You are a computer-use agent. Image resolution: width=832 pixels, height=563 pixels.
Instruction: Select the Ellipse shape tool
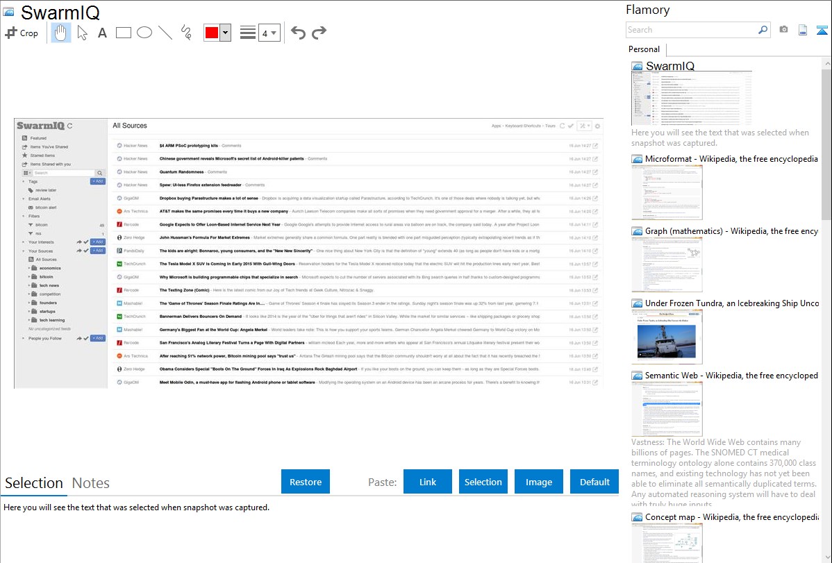click(144, 33)
